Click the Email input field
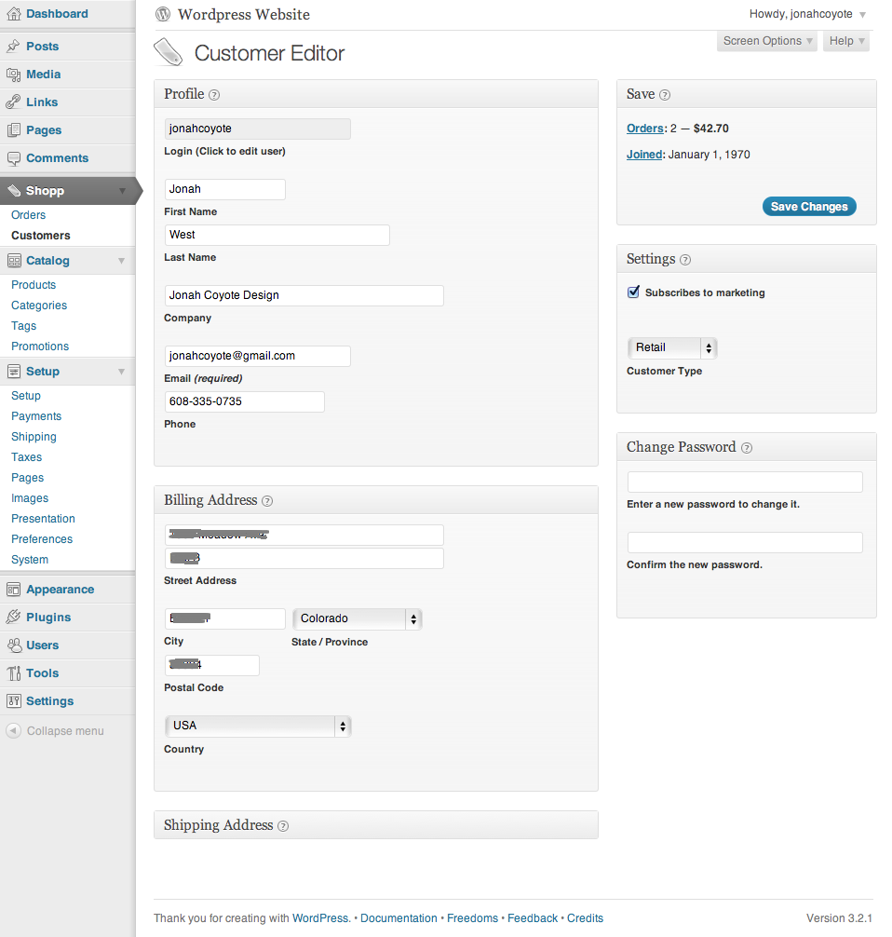Screen dimensions: 892x937 coord(258,356)
